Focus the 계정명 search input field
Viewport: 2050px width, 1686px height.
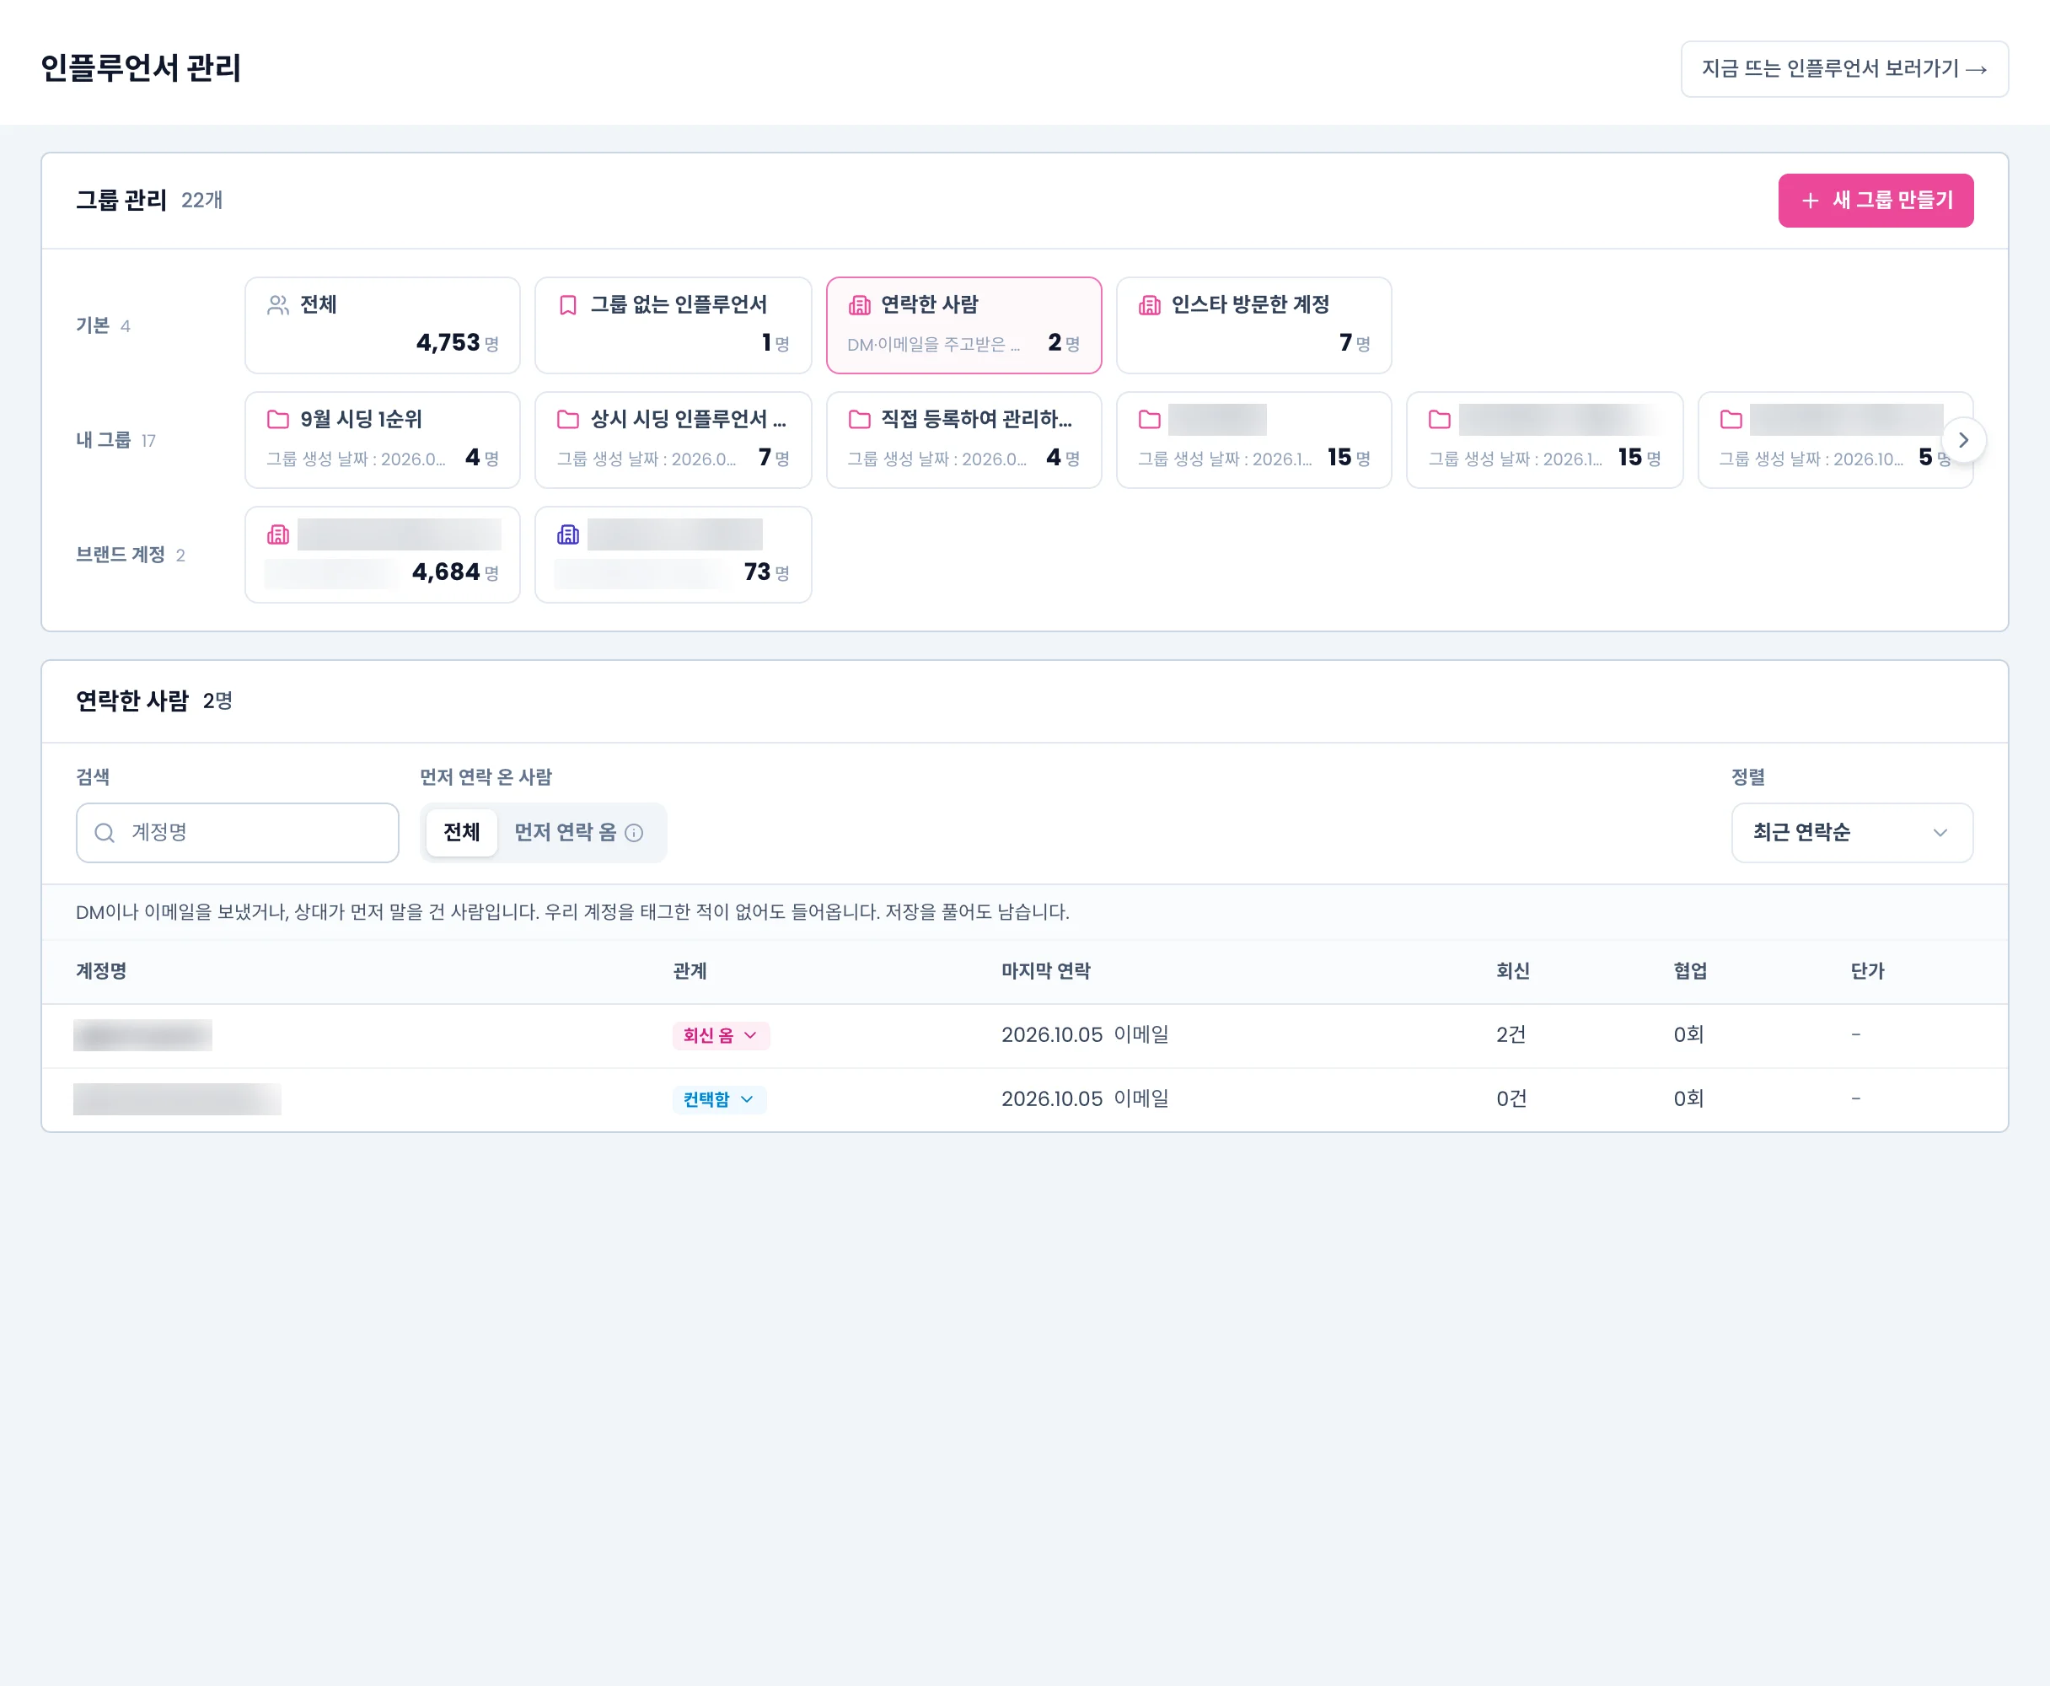(237, 832)
